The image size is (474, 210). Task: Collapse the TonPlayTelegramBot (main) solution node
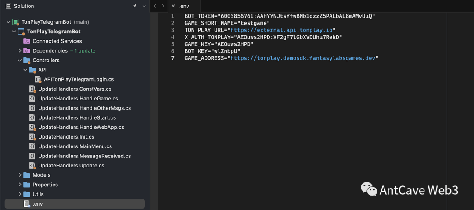[8, 22]
